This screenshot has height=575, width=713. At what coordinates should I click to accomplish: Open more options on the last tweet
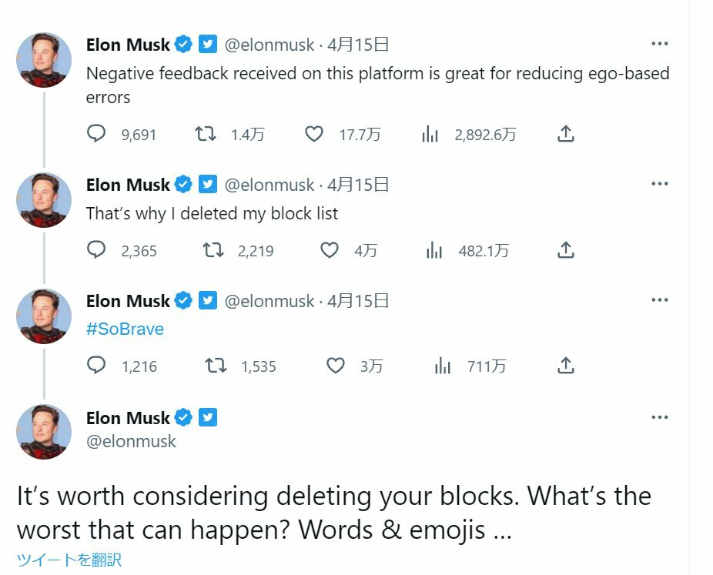click(659, 417)
